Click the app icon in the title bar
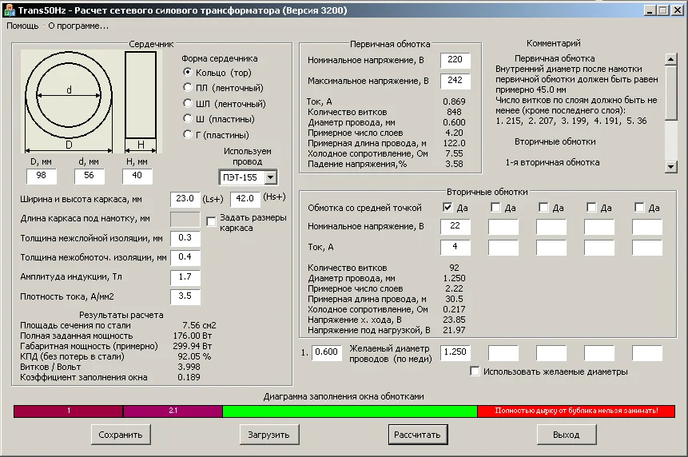This screenshot has height=457, width=688. 9,9
